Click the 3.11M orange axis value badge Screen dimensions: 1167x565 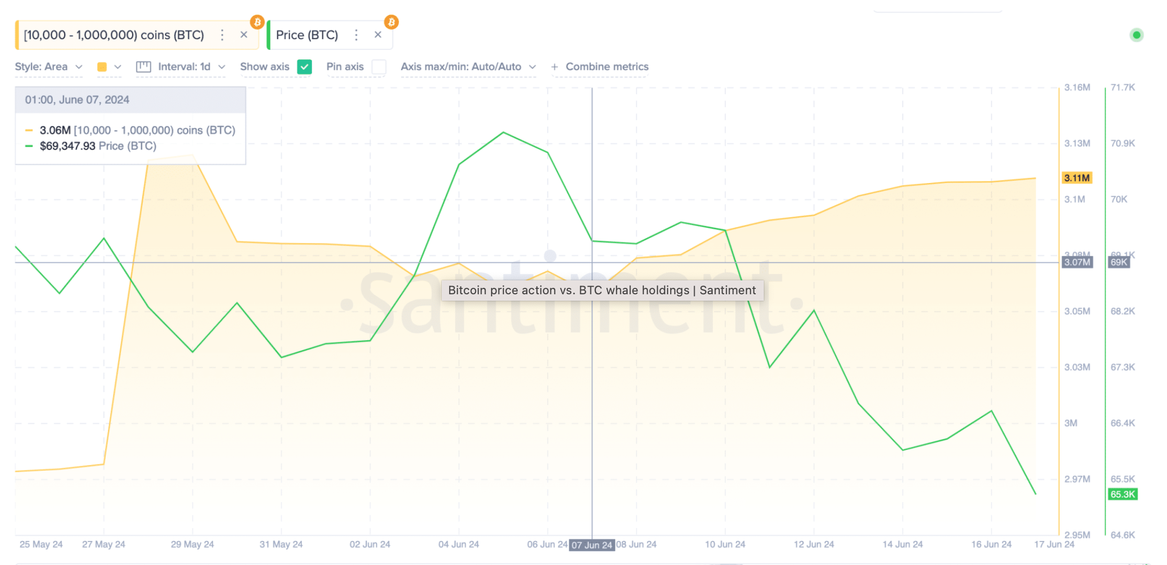click(x=1077, y=178)
